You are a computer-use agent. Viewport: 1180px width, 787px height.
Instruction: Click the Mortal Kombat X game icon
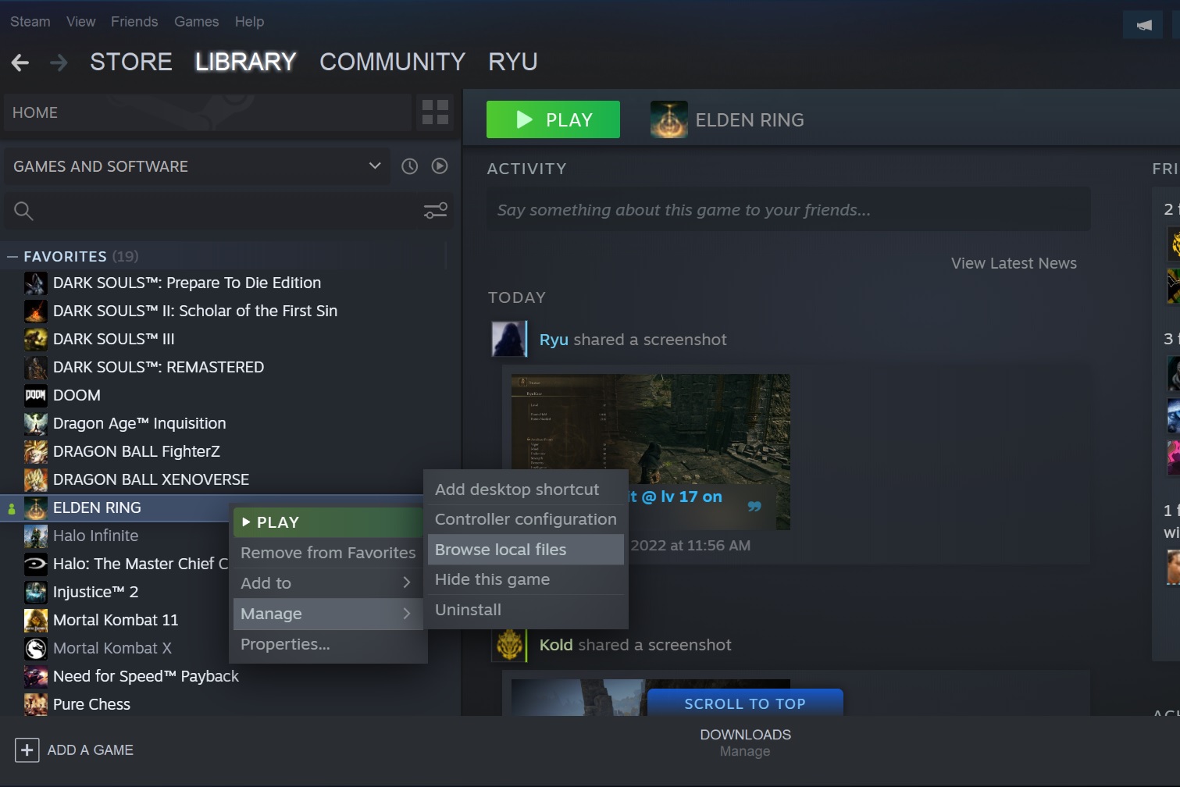[36, 648]
